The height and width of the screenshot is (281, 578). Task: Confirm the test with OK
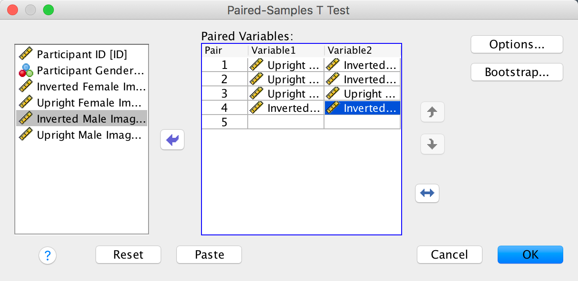click(530, 255)
